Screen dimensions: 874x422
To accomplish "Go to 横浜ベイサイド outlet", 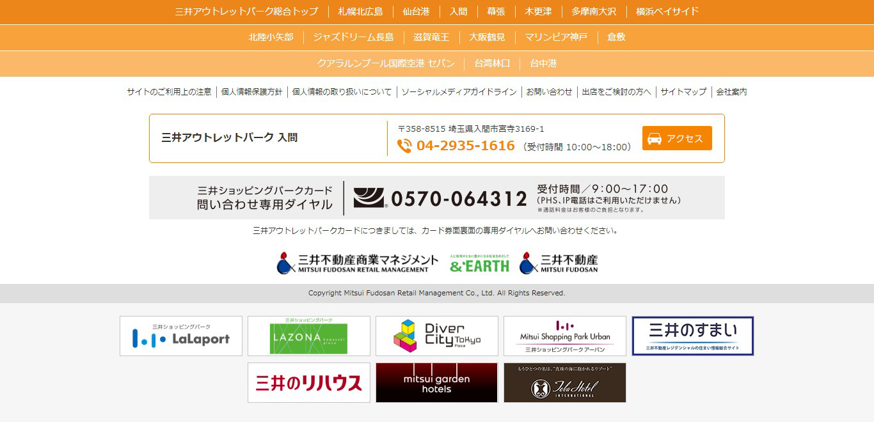I will point(667,12).
